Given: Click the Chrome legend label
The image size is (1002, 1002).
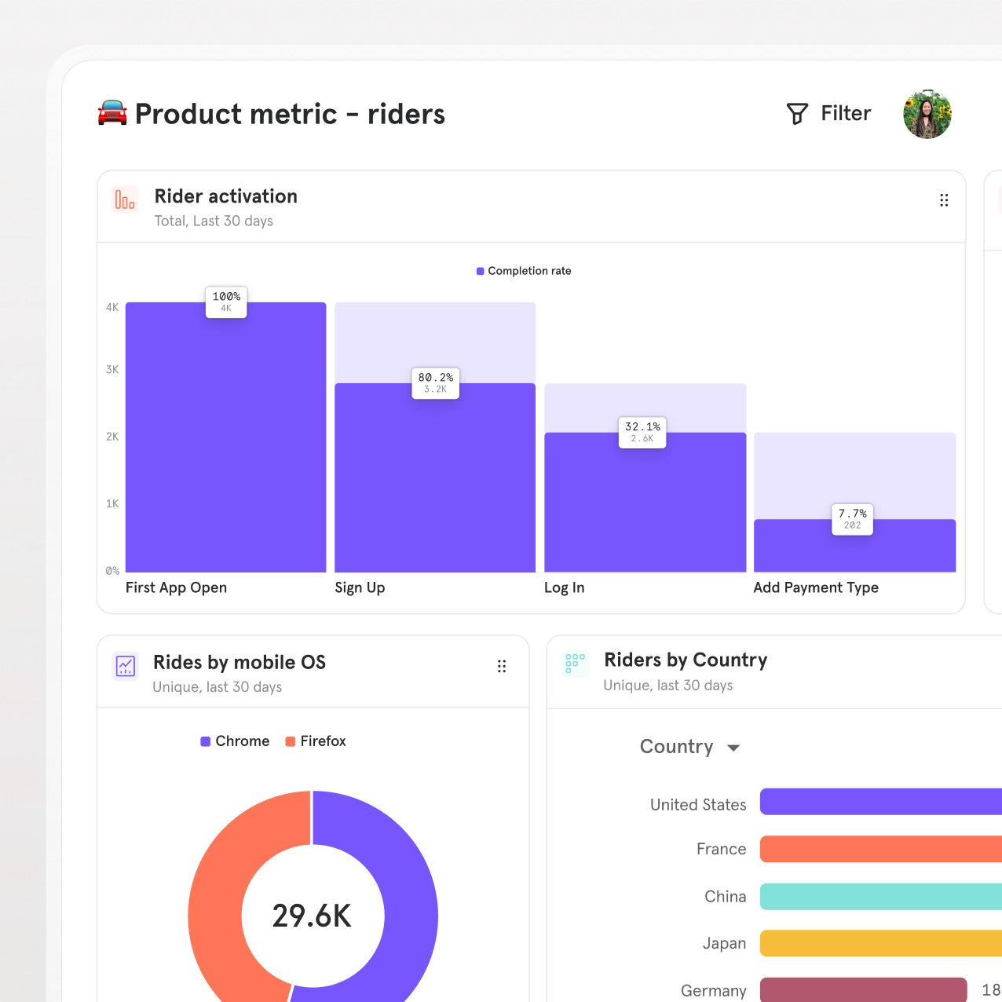Looking at the screenshot, I should point(243,741).
